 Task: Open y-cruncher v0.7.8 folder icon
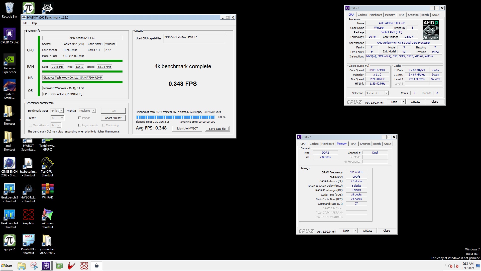pos(47,245)
